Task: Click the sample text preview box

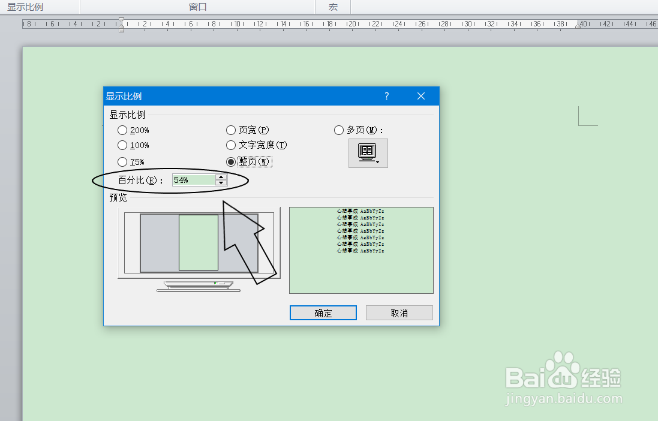Action: point(361,250)
